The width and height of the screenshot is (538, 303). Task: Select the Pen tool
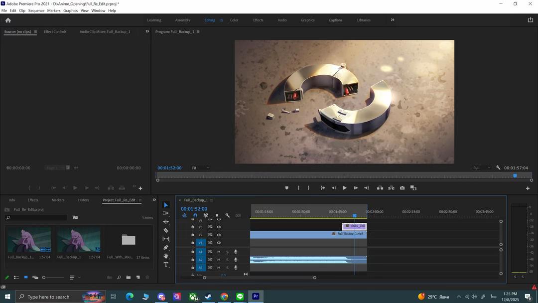166,247
